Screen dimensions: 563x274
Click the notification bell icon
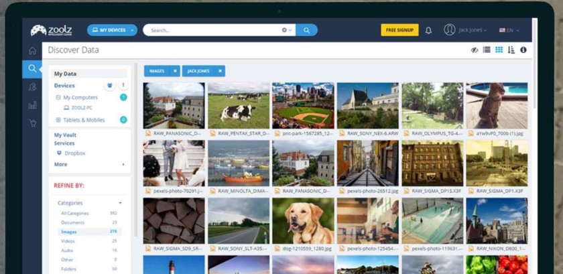428,30
